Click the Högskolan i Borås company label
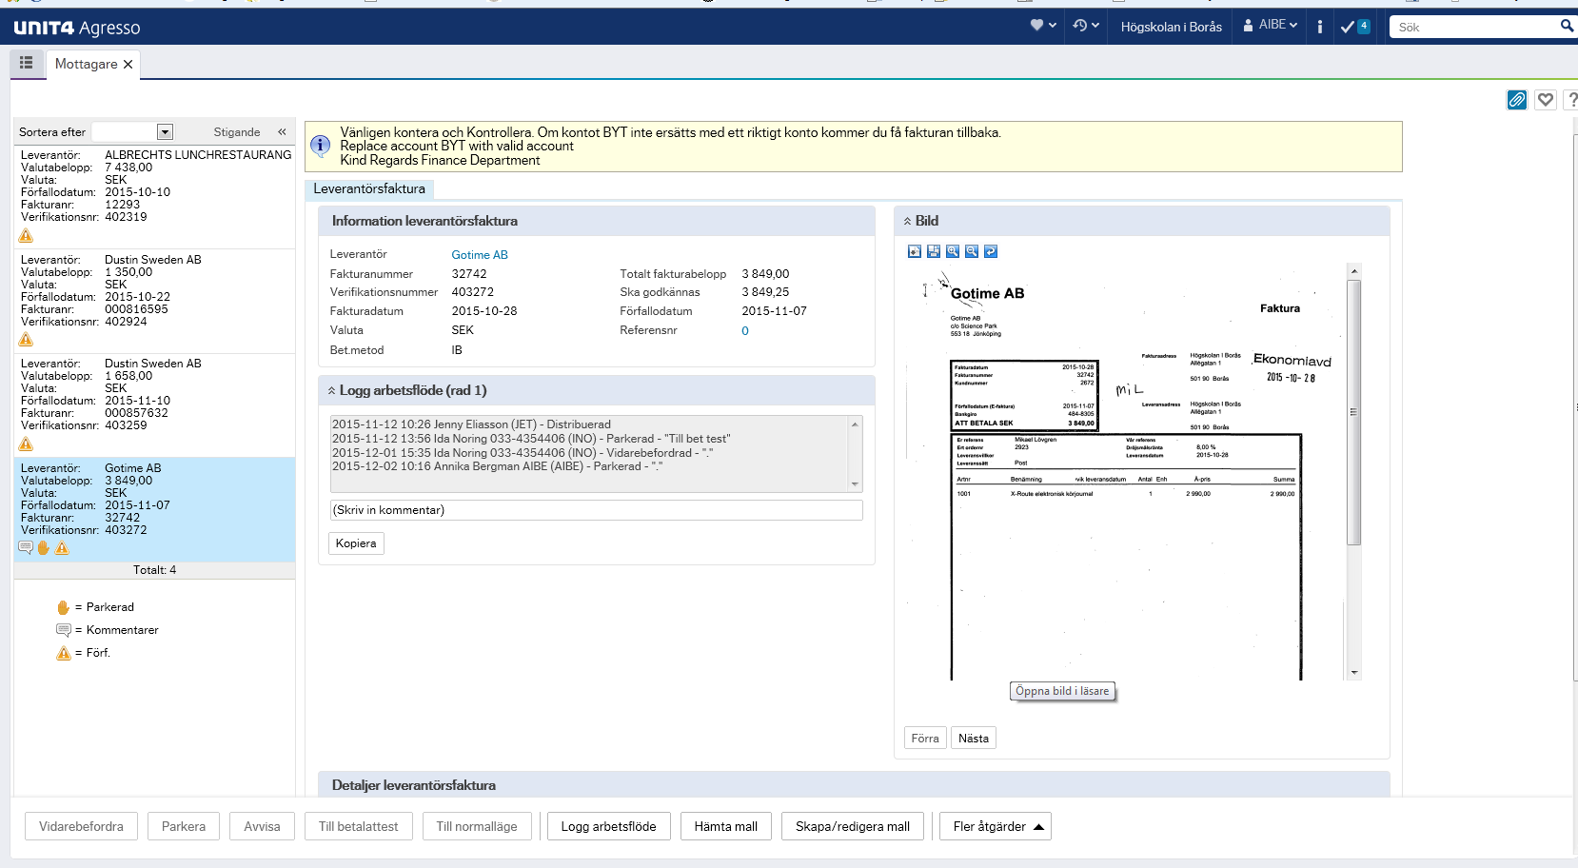 pyautogui.click(x=1171, y=27)
